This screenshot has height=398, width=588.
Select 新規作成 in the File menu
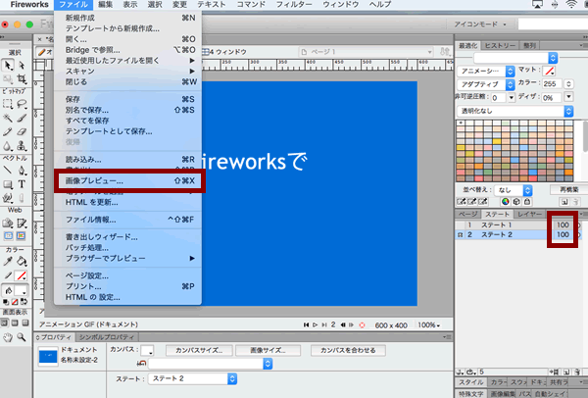pos(129,18)
